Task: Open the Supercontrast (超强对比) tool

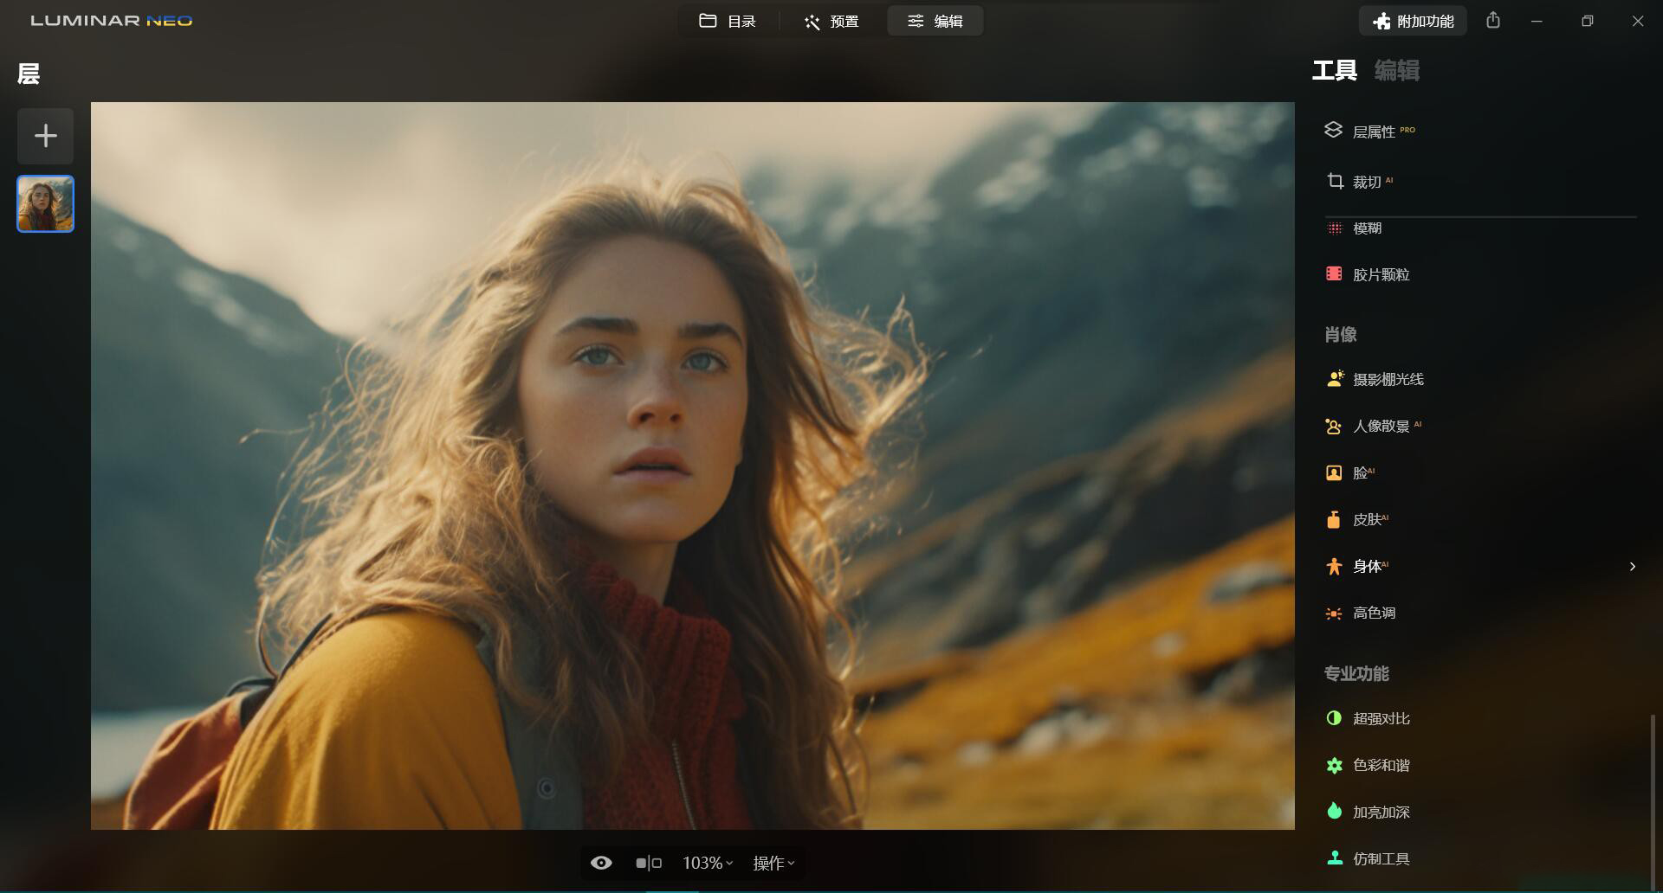Action: coord(1380,718)
